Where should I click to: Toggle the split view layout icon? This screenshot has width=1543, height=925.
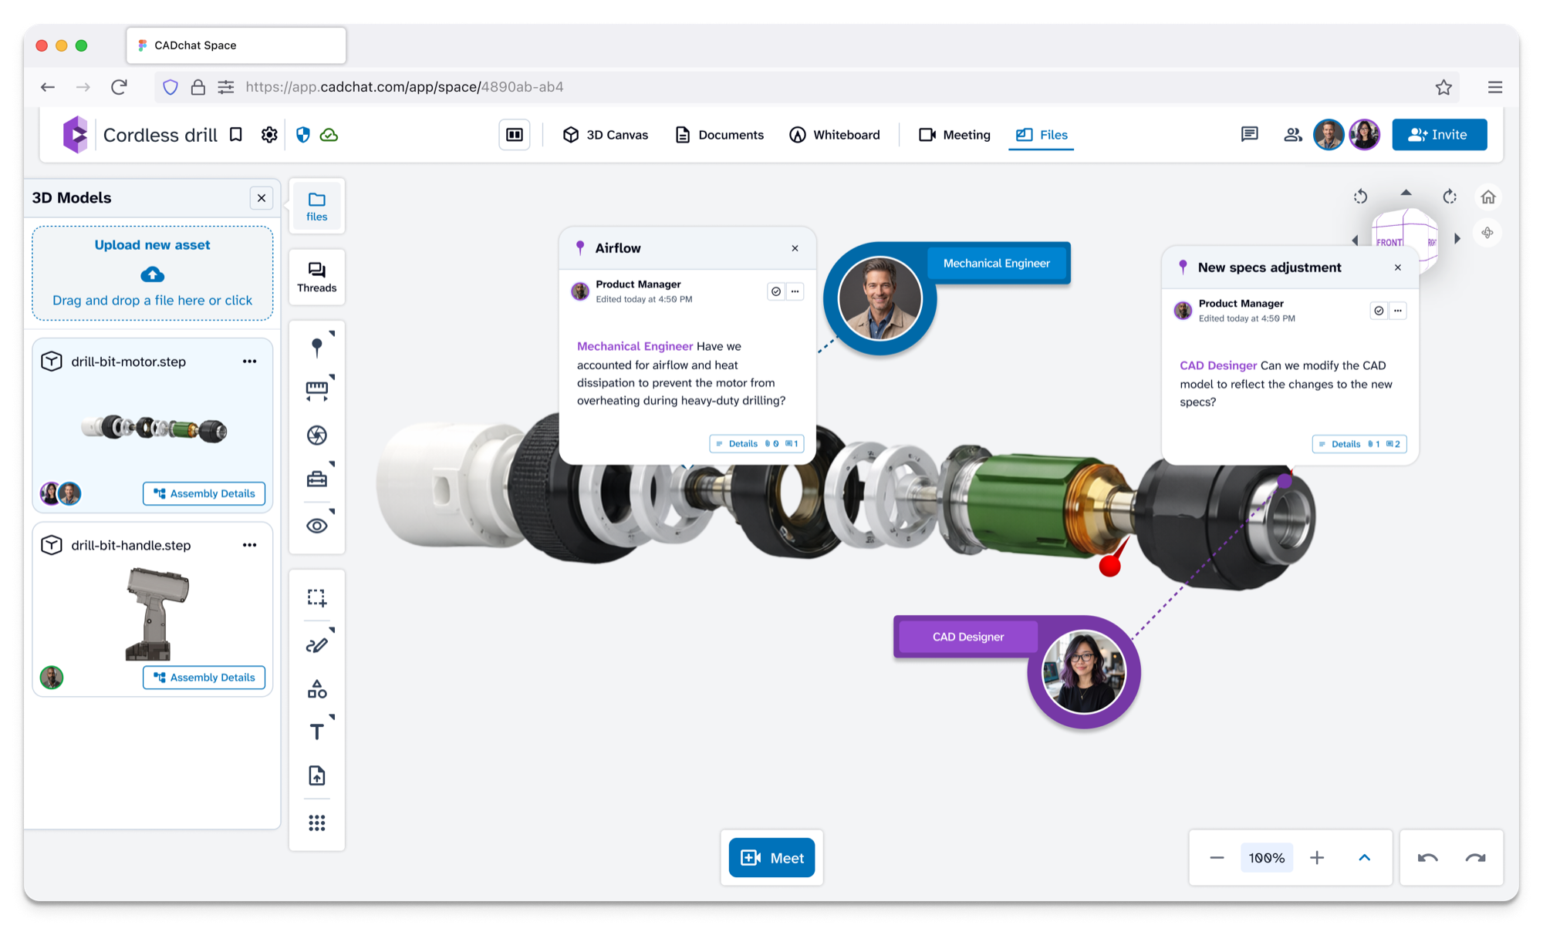click(x=515, y=135)
